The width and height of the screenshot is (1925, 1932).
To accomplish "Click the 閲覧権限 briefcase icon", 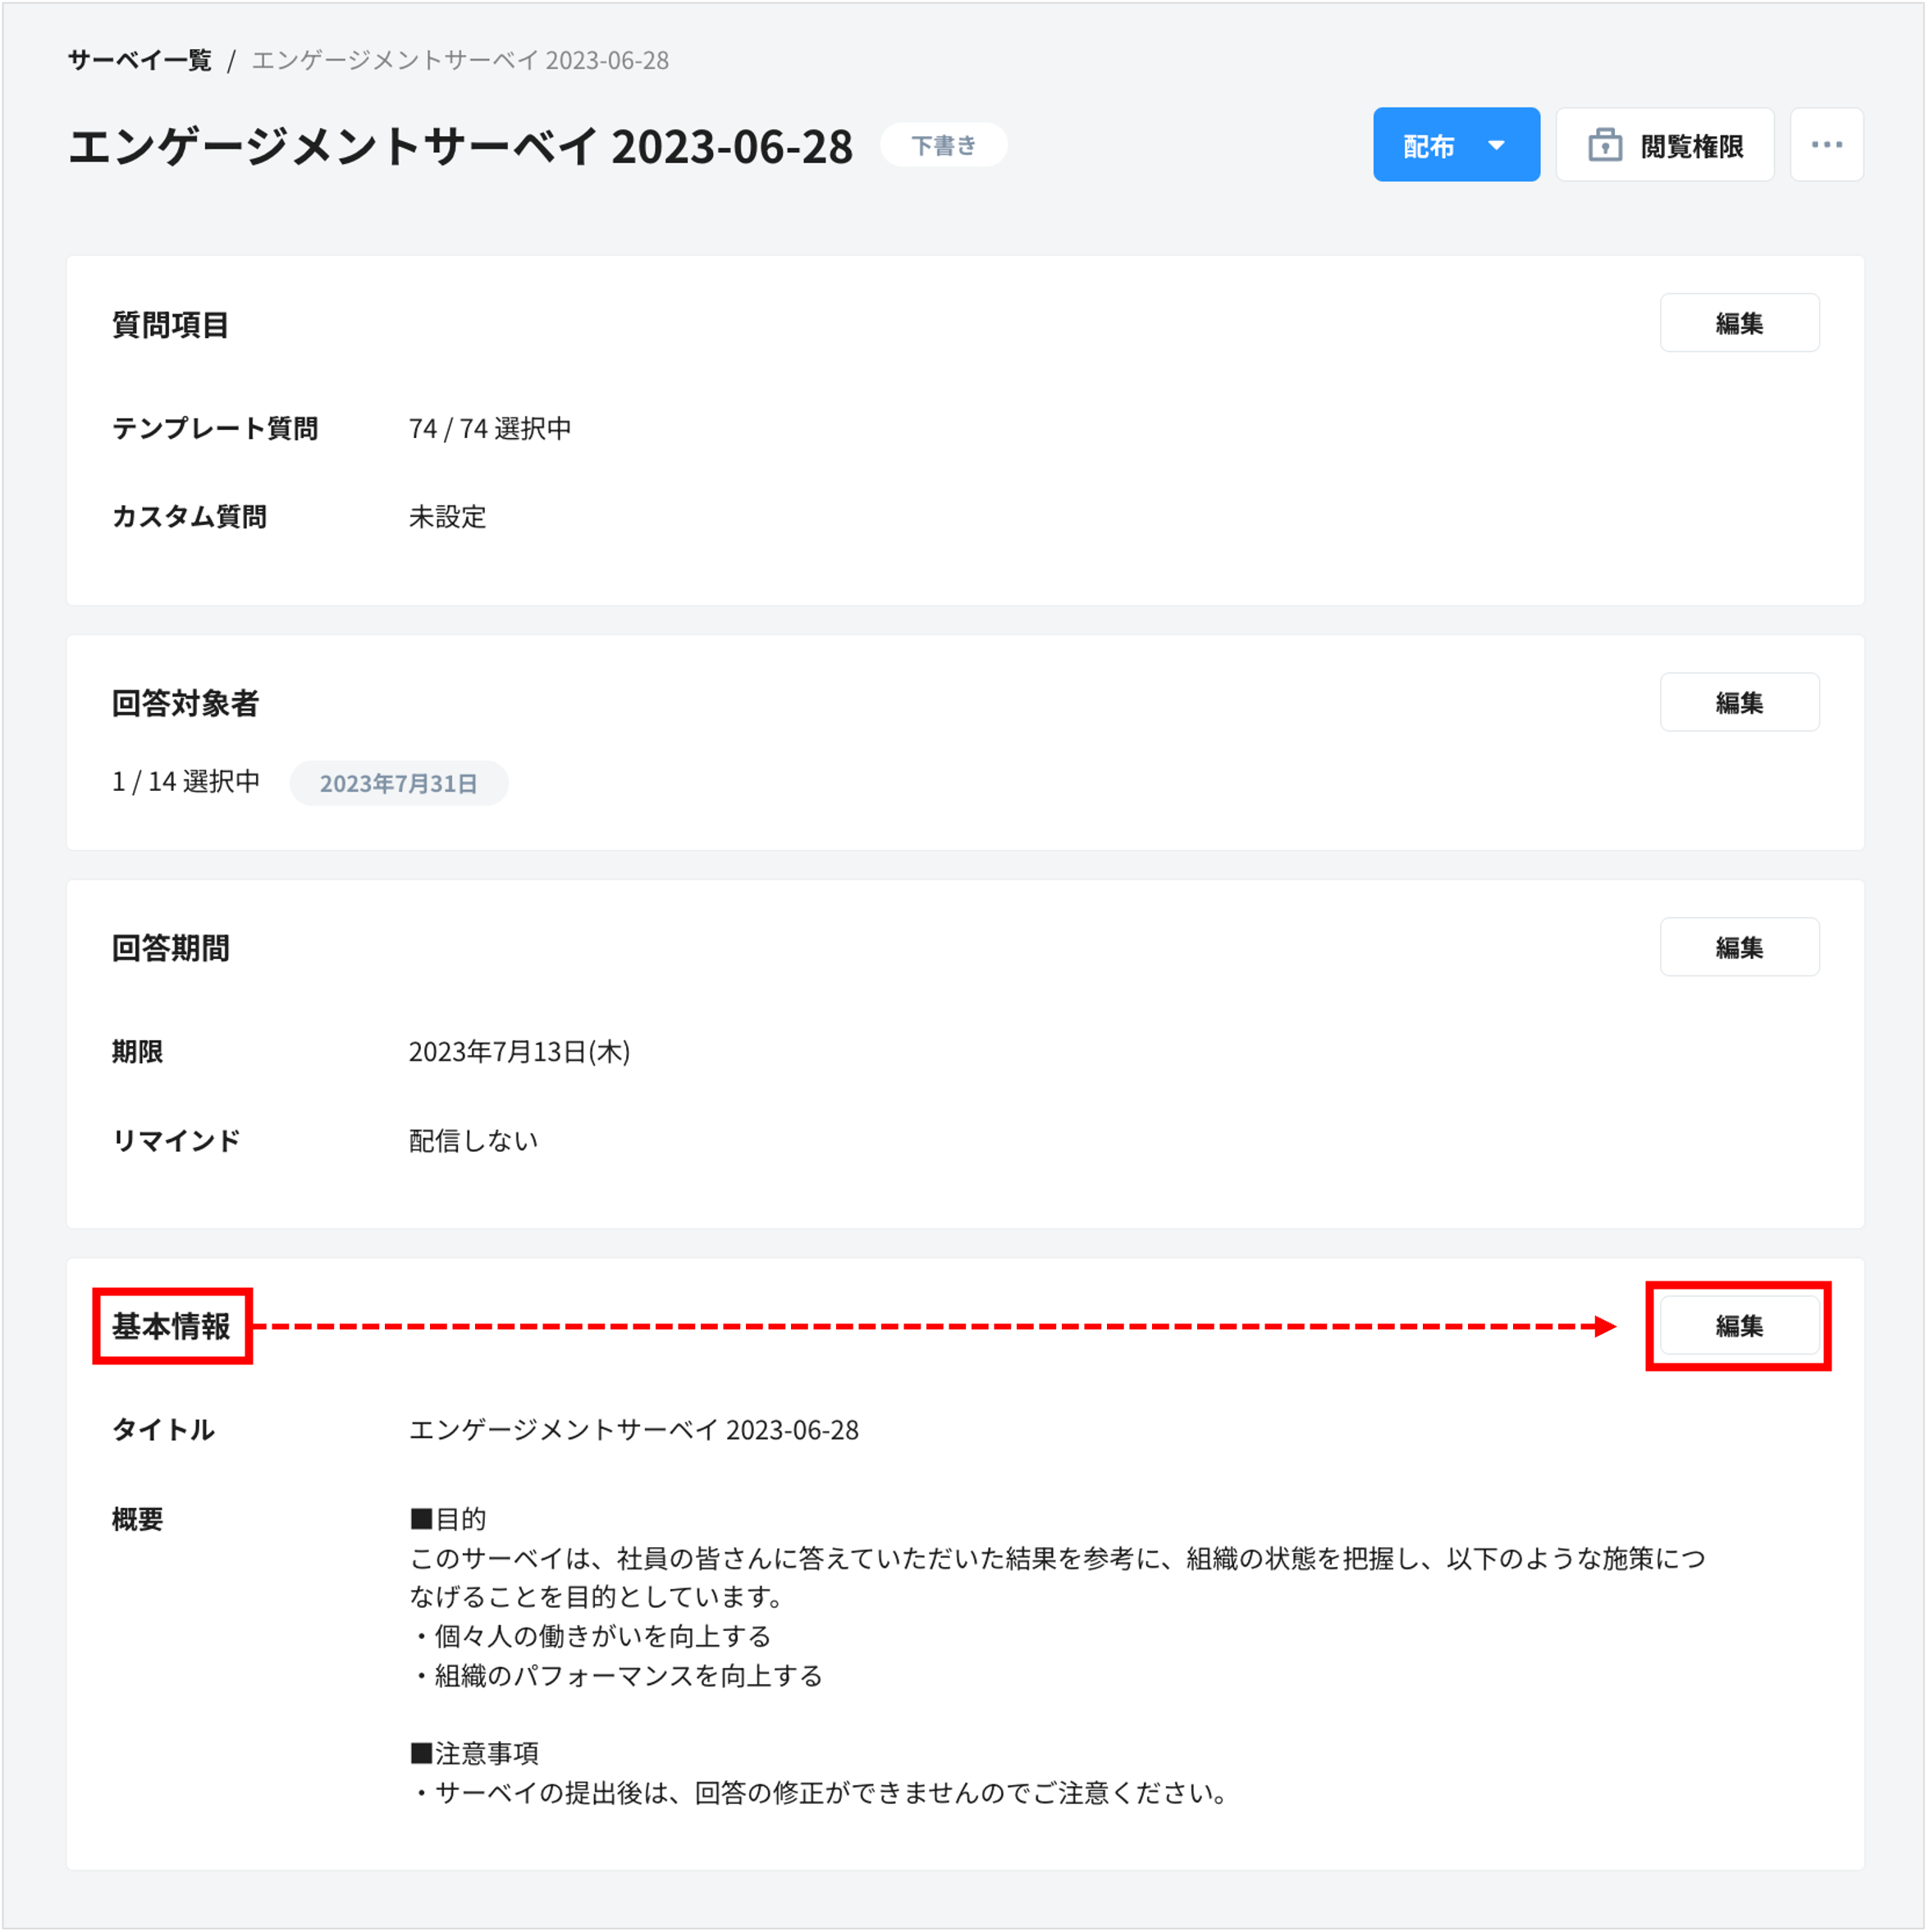I will [1606, 144].
